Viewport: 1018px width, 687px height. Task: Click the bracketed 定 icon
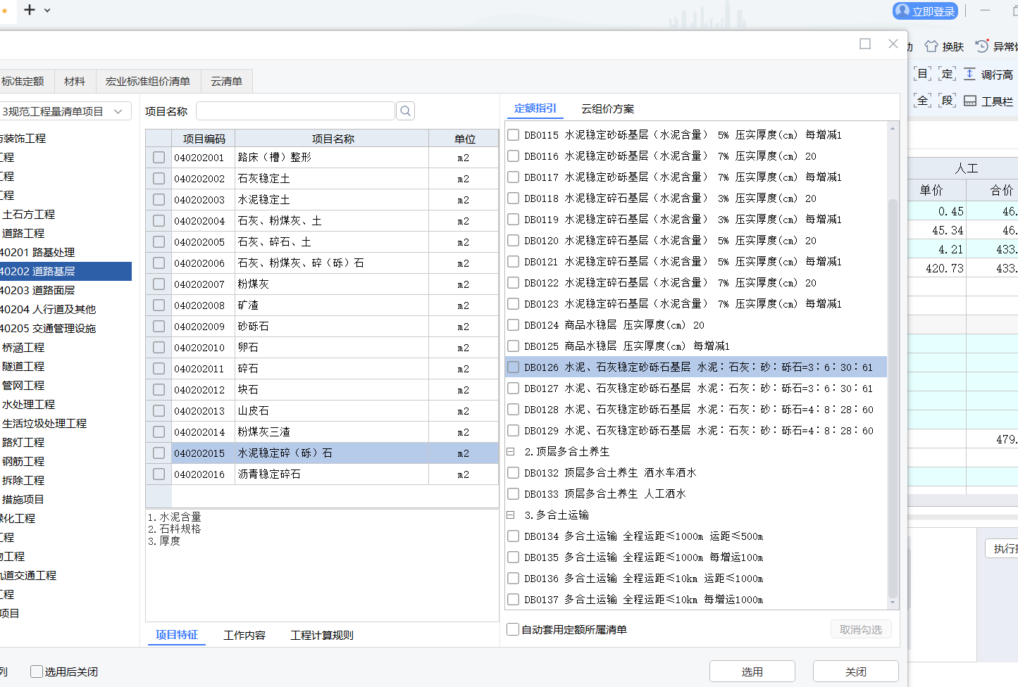tap(947, 74)
